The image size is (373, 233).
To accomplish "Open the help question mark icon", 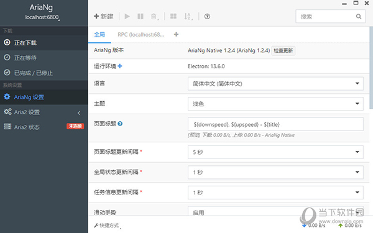I will (x=207, y=16).
